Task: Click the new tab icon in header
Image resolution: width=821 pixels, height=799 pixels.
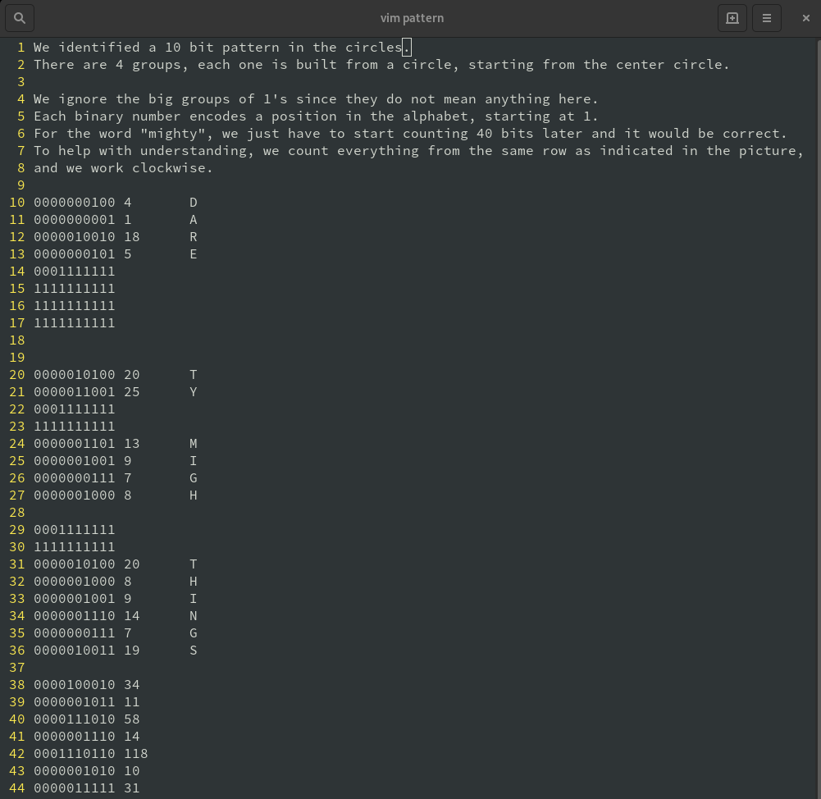Action: click(x=732, y=18)
